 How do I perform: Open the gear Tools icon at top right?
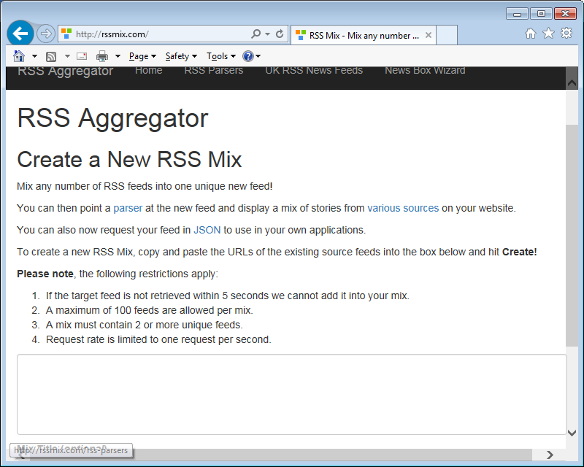point(566,34)
